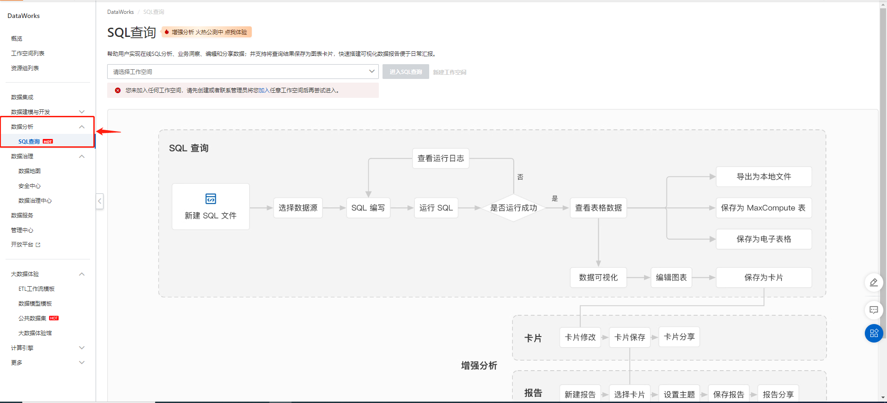
Task: Click the 保存为电子表格 flowchart box
Action: tap(764, 239)
